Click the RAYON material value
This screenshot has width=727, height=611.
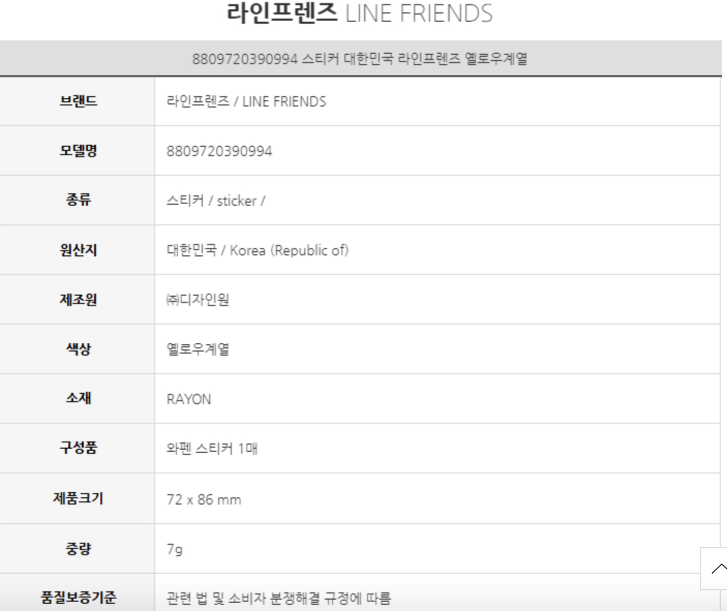[189, 400]
